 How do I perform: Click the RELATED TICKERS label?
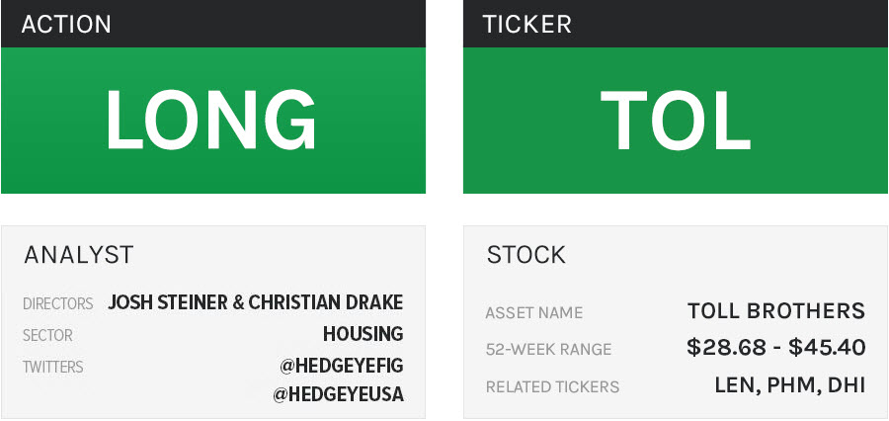click(x=552, y=386)
